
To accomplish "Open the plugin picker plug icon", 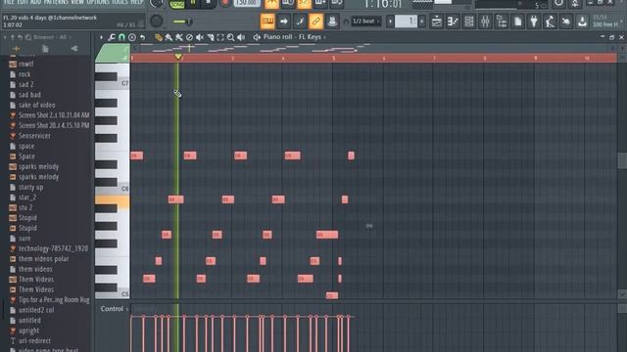I will coord(534,22).
